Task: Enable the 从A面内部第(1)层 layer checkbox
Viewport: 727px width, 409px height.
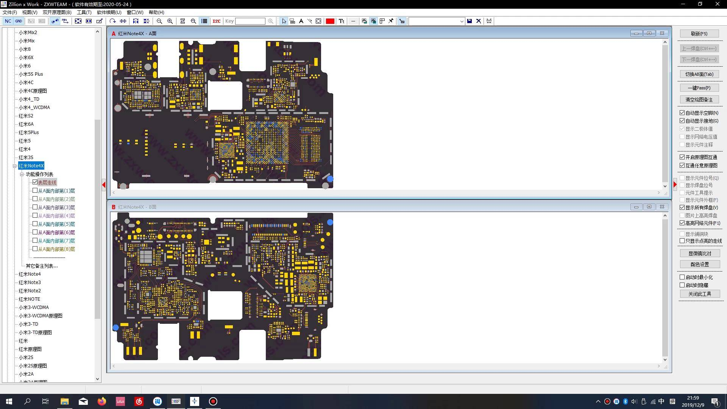Action: coord(35,190)
